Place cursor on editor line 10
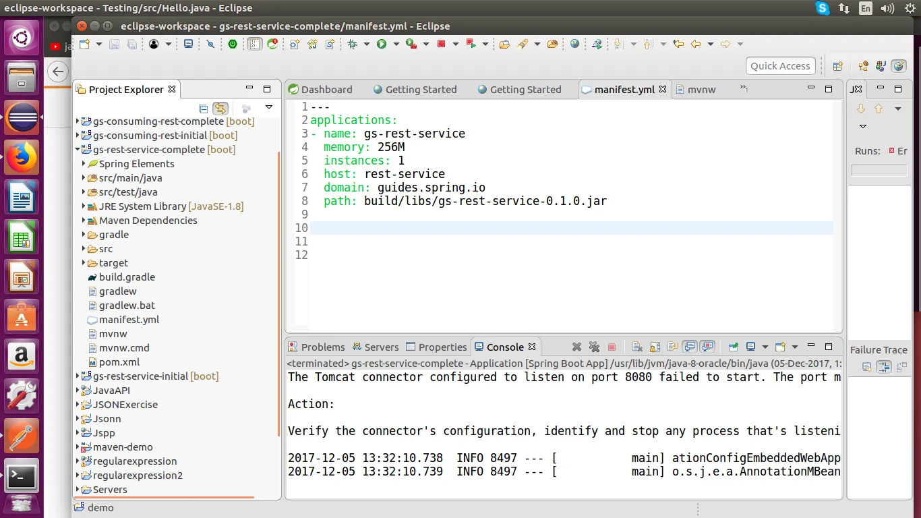This screenshot has height=518, width=921. pos(571,228)
